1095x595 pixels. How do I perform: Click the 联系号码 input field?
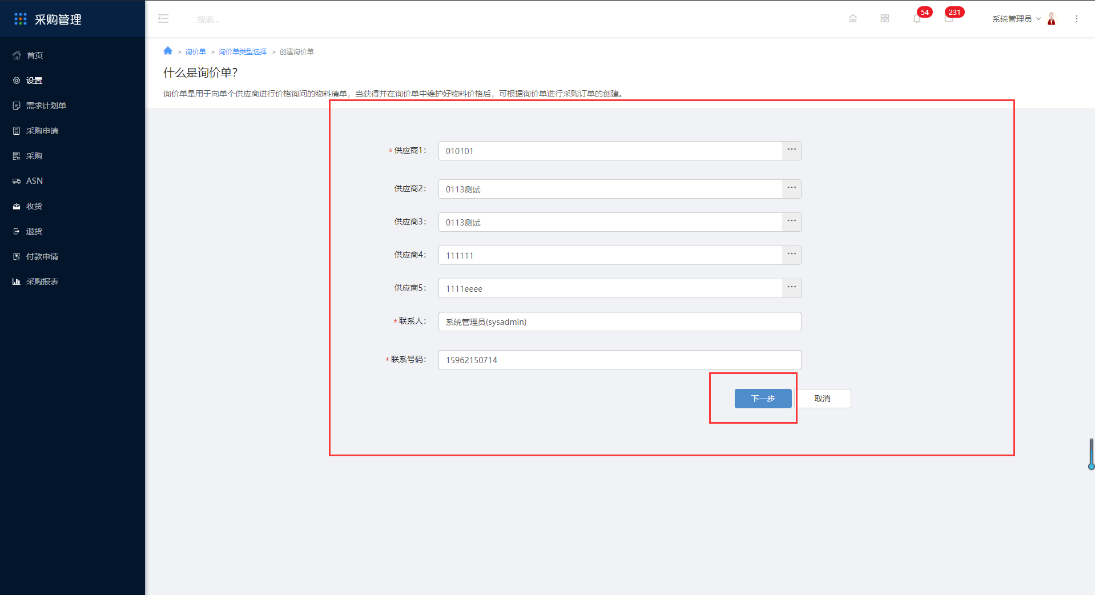coord(620,360)
